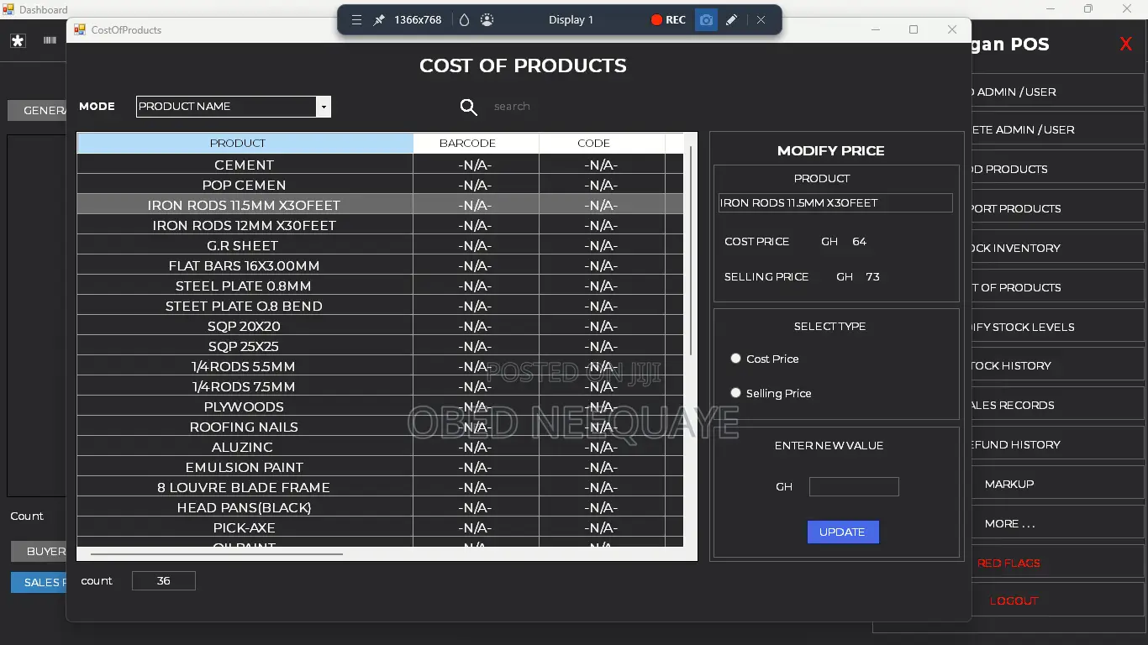Click the UPDATE button

[x=843, y=532]
